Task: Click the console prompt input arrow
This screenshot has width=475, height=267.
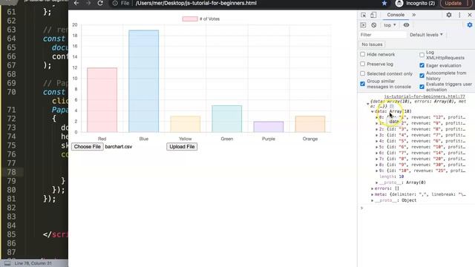Action: point(361,208)
